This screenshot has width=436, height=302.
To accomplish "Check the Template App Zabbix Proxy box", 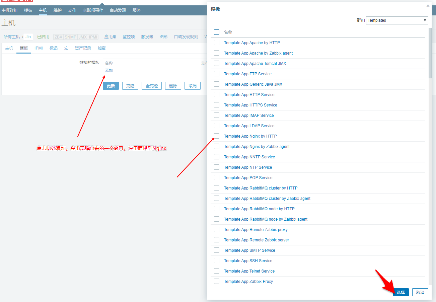I will 217,281.
